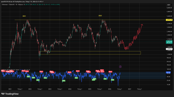The width and height of the screenshot is (174, 97).
Task: Click the 2027 time axis label
Action: [129, 89]
